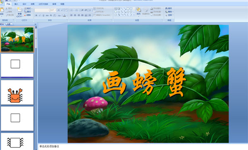
Task: Open the font size 117 dropdown
Action: pyautogui.click(x=55, y=10)
